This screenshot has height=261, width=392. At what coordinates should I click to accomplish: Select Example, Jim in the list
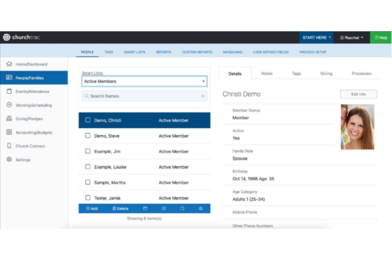coord(107,152)
